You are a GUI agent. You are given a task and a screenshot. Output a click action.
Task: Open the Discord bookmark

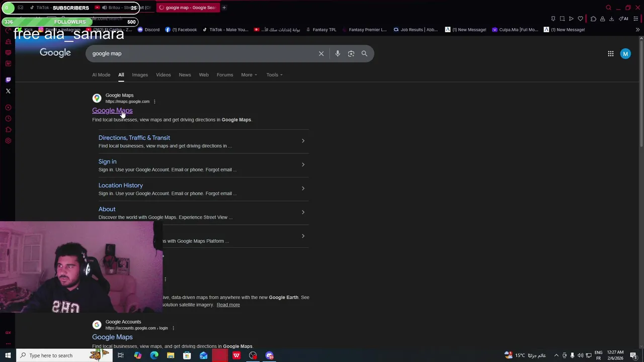(149, 30)
